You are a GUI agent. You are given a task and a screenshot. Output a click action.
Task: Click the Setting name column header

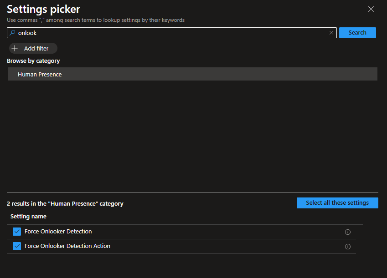pos(28,217)
